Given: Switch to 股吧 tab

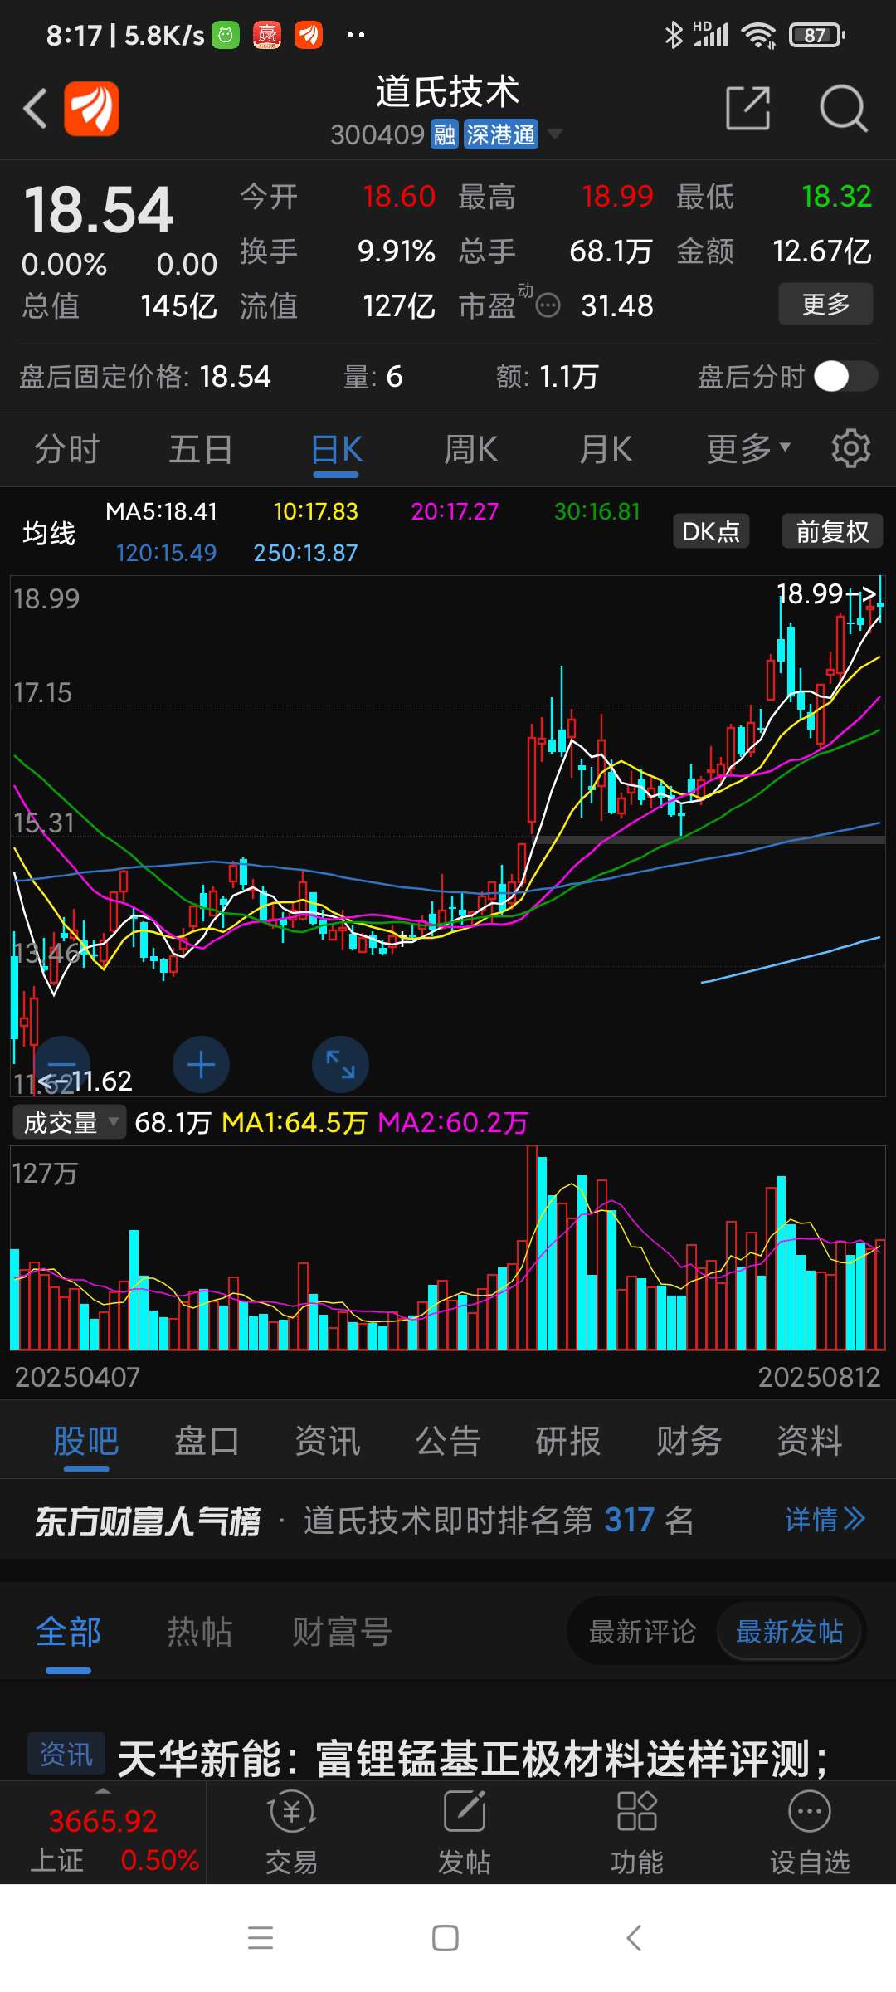Looking at the screenshot, I should pos(85,1441).
